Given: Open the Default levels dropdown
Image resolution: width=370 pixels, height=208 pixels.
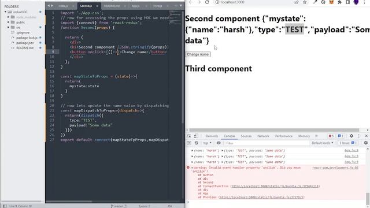Looking at the screenshot, I should (323, 143).
